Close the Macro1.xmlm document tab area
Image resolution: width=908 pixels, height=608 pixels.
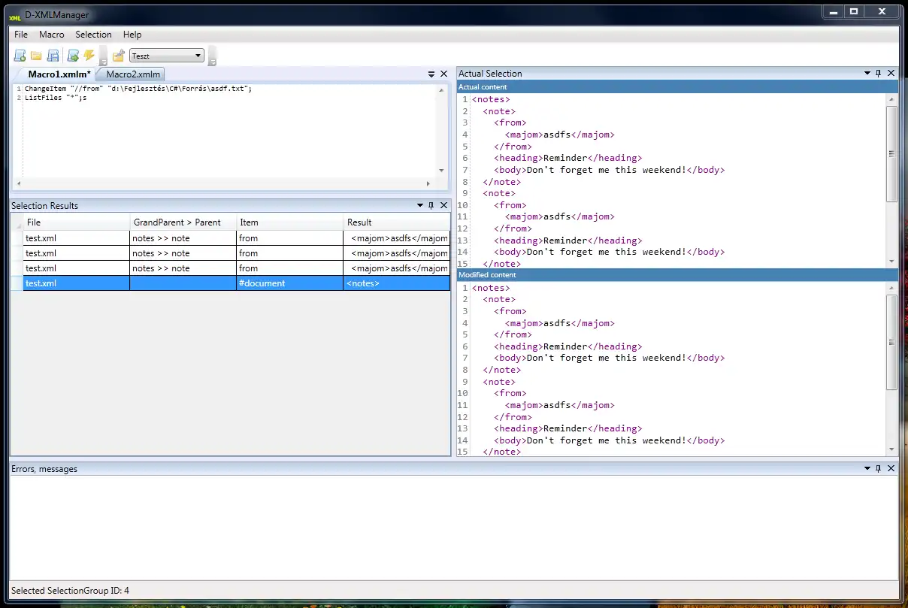[443, 74]
